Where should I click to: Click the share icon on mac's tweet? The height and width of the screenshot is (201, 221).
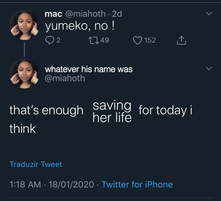(182, 40)
